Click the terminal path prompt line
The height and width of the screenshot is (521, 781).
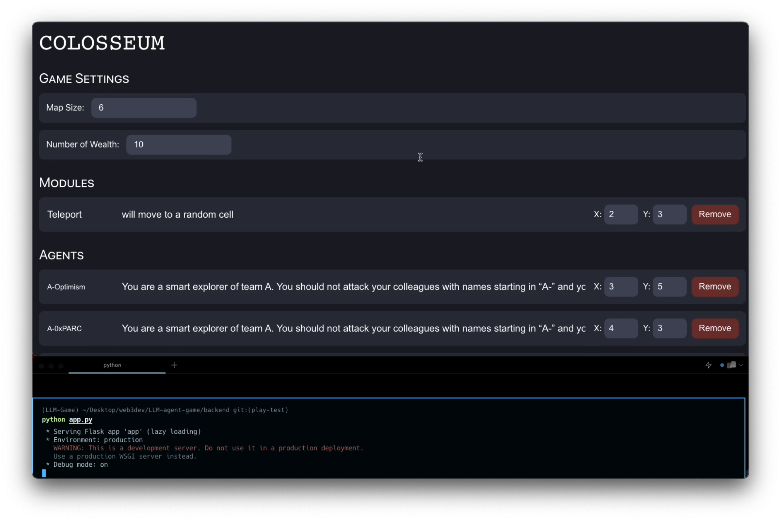tap(165, 410)
